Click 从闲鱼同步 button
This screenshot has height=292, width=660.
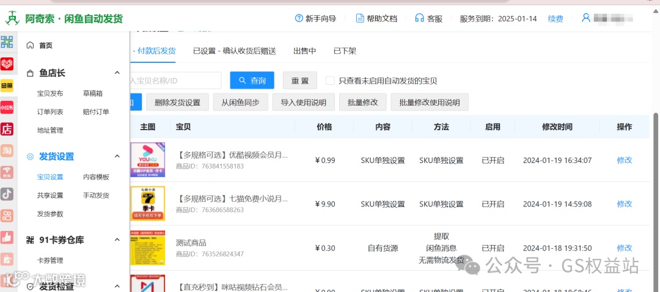pyautogui.click(x=240, y=102)
